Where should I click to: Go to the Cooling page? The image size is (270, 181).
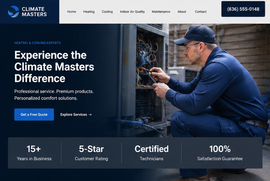pyautogui.click(x=107, y=11)
